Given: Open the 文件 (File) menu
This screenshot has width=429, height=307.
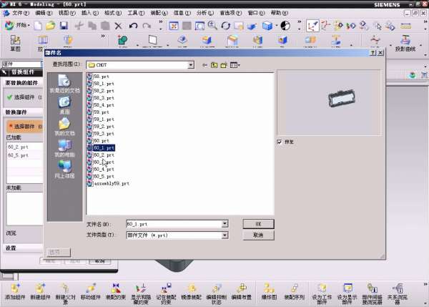Looking at the screenshot, I should coord(20,13).
